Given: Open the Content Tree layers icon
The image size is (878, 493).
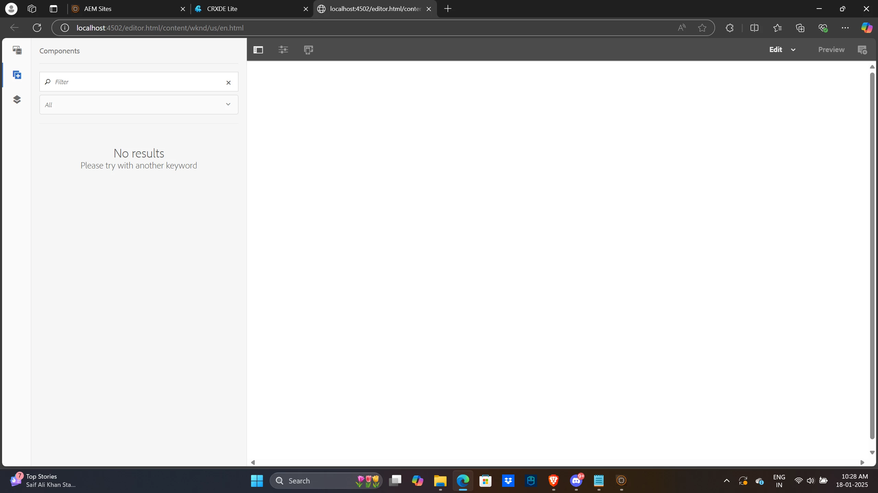Looking at the screenshot, I should (17, 100).
